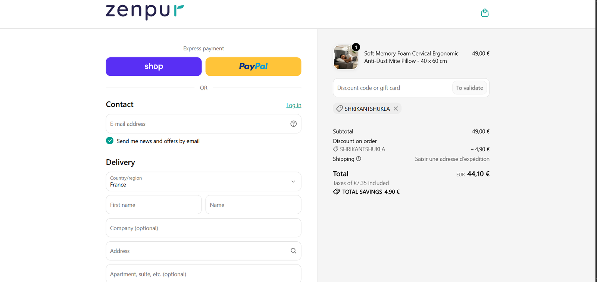Viewport: 597px width, 282px height.
Task: Click the '– 4,90 €' discount amount
Action: [x=480, y=149]
